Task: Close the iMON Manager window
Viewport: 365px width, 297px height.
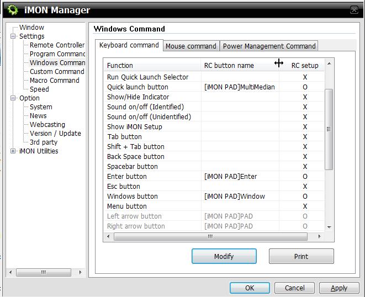Action: pos(353,10)
